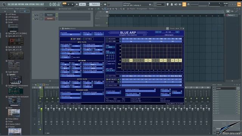This screenshot has height=136, width=242.
Task: Click the Thorn plugin thumbnail
Action: [x=14, y=113]
